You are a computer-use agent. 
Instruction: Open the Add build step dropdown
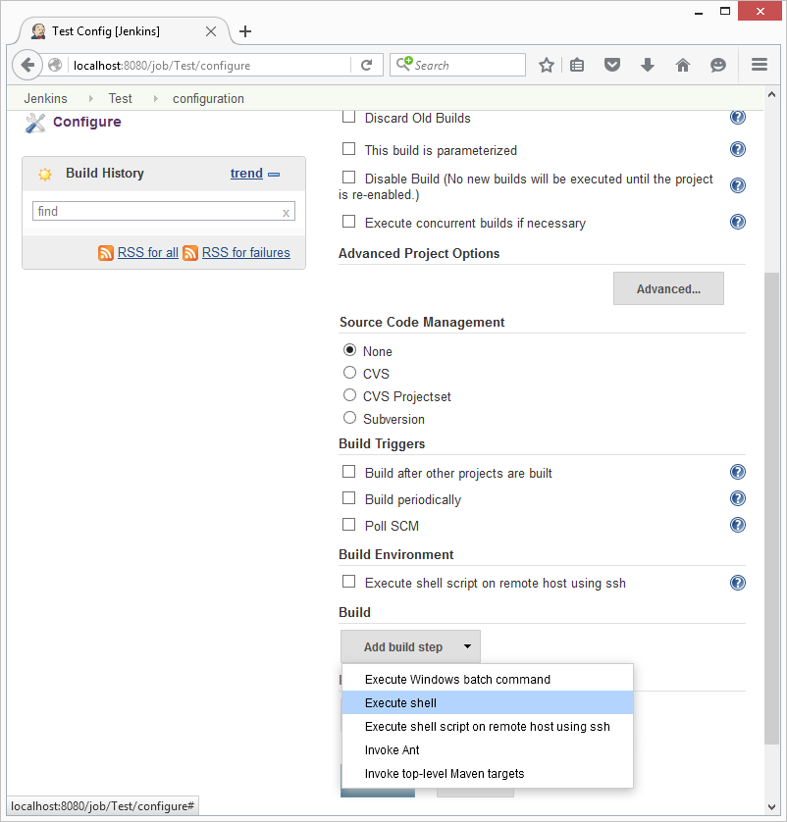(410, 646)
